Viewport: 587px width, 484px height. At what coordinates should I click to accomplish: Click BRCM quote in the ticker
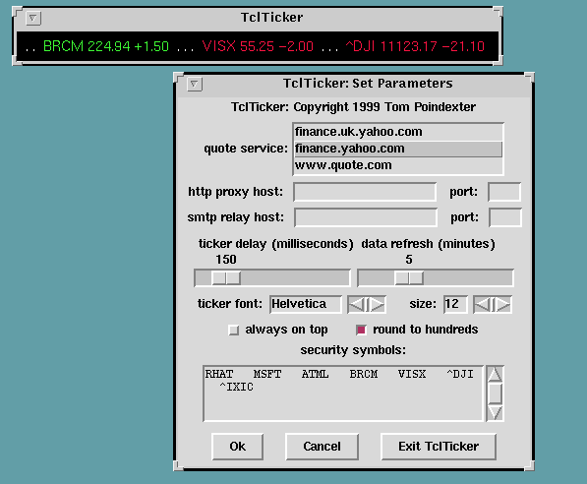point(106,46)
